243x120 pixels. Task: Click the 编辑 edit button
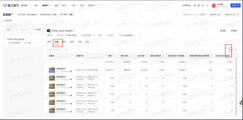[223, 31]
